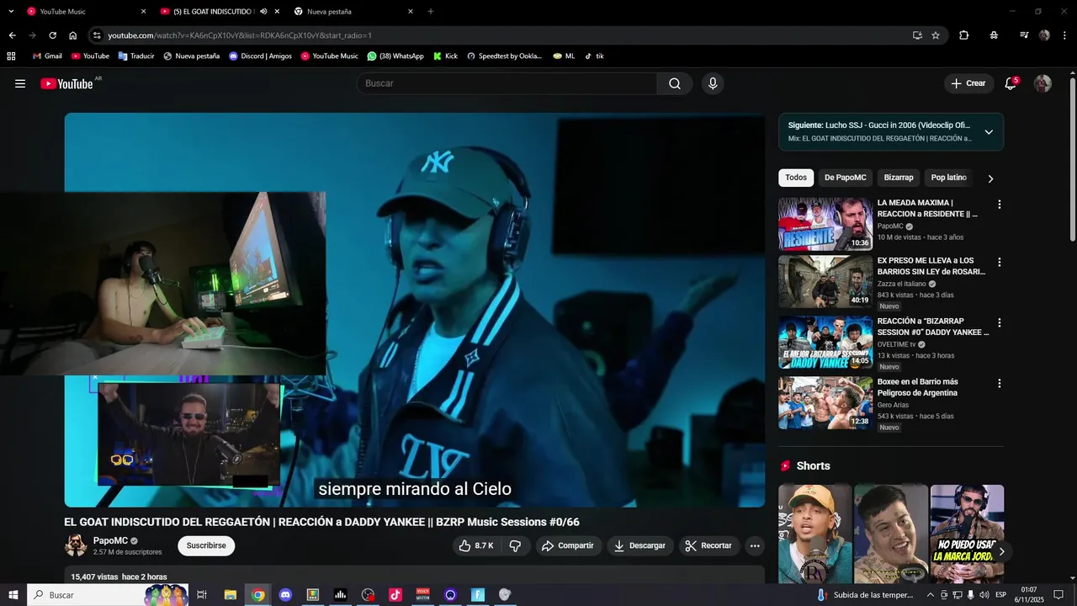Open the bookmarks apps grid icon
Viewport: 1077px width, 606px height.
point(11,56)
